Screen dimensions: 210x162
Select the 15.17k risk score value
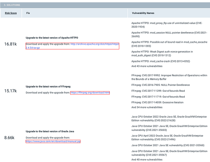(x=10, y=91)
